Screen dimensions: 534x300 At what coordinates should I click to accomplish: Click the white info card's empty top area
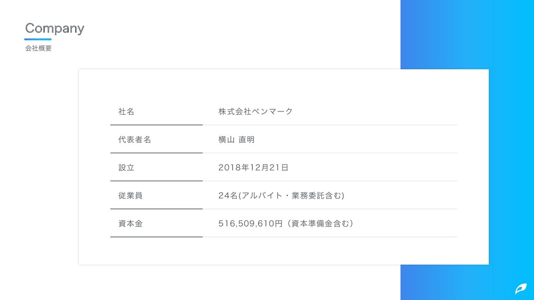coord(283,85)
